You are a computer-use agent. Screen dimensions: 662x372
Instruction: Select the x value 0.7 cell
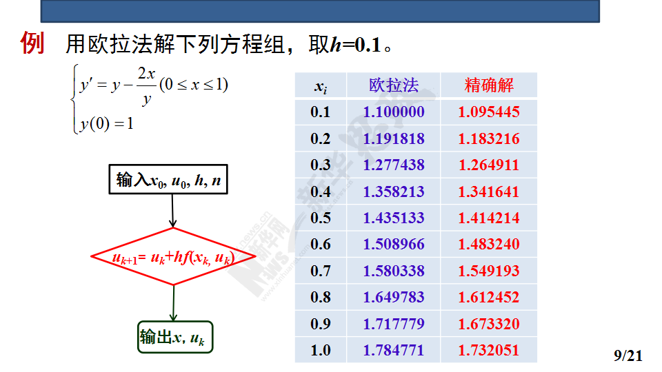pos(321,271)
